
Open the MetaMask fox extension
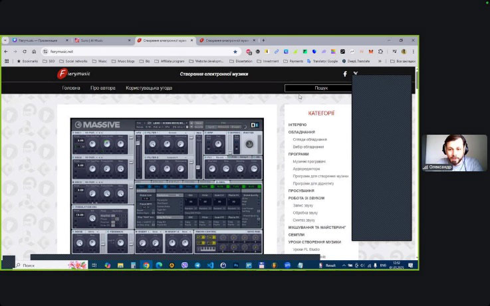(x=371, y=52)
